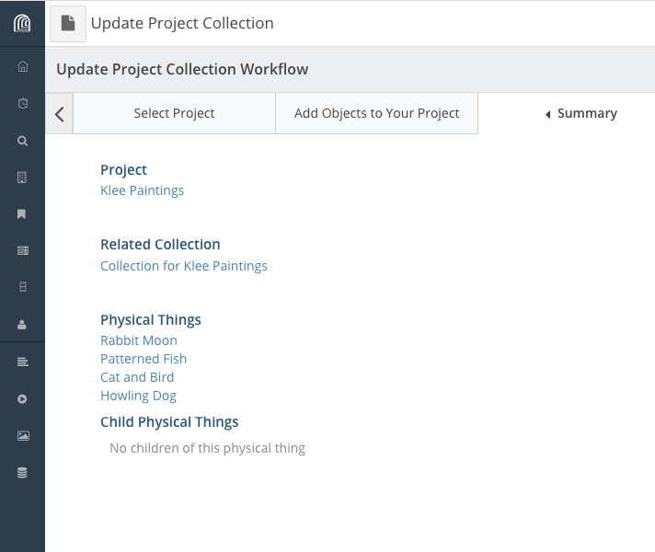Open the Rabbit Moon physical thing
655x552 pixels.
[x=139, y=340]
